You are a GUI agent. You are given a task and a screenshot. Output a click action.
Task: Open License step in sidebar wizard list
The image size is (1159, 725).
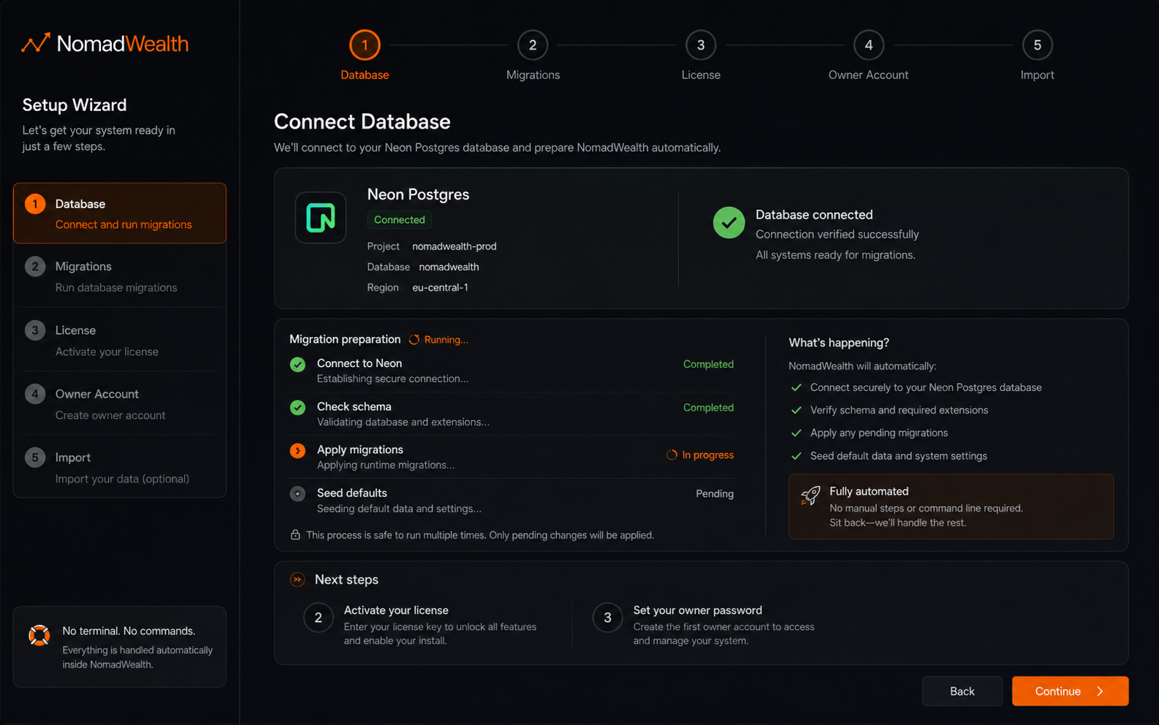pos(120,340)
